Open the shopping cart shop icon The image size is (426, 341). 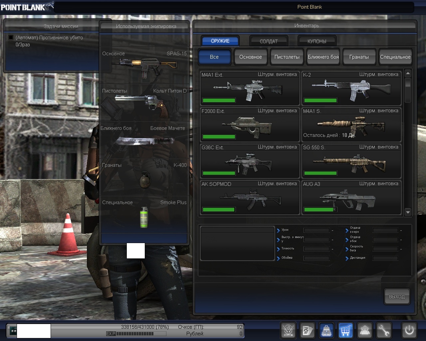pos(345,330)
